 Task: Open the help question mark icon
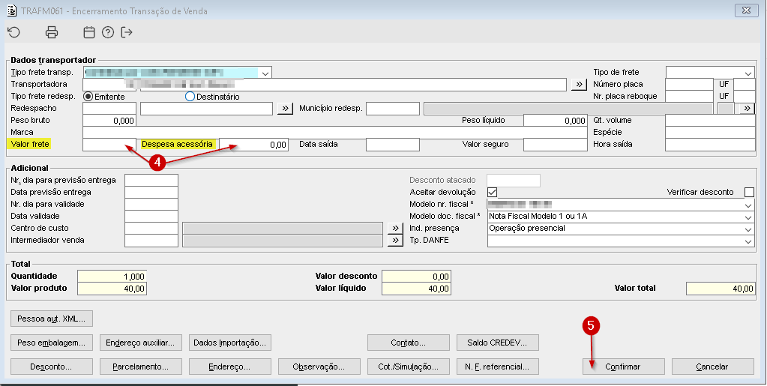(x=108, y=32)
